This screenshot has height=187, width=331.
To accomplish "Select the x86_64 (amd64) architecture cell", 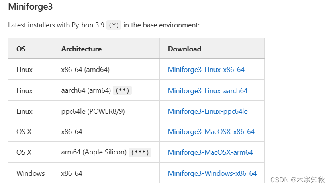I will 85,70.
